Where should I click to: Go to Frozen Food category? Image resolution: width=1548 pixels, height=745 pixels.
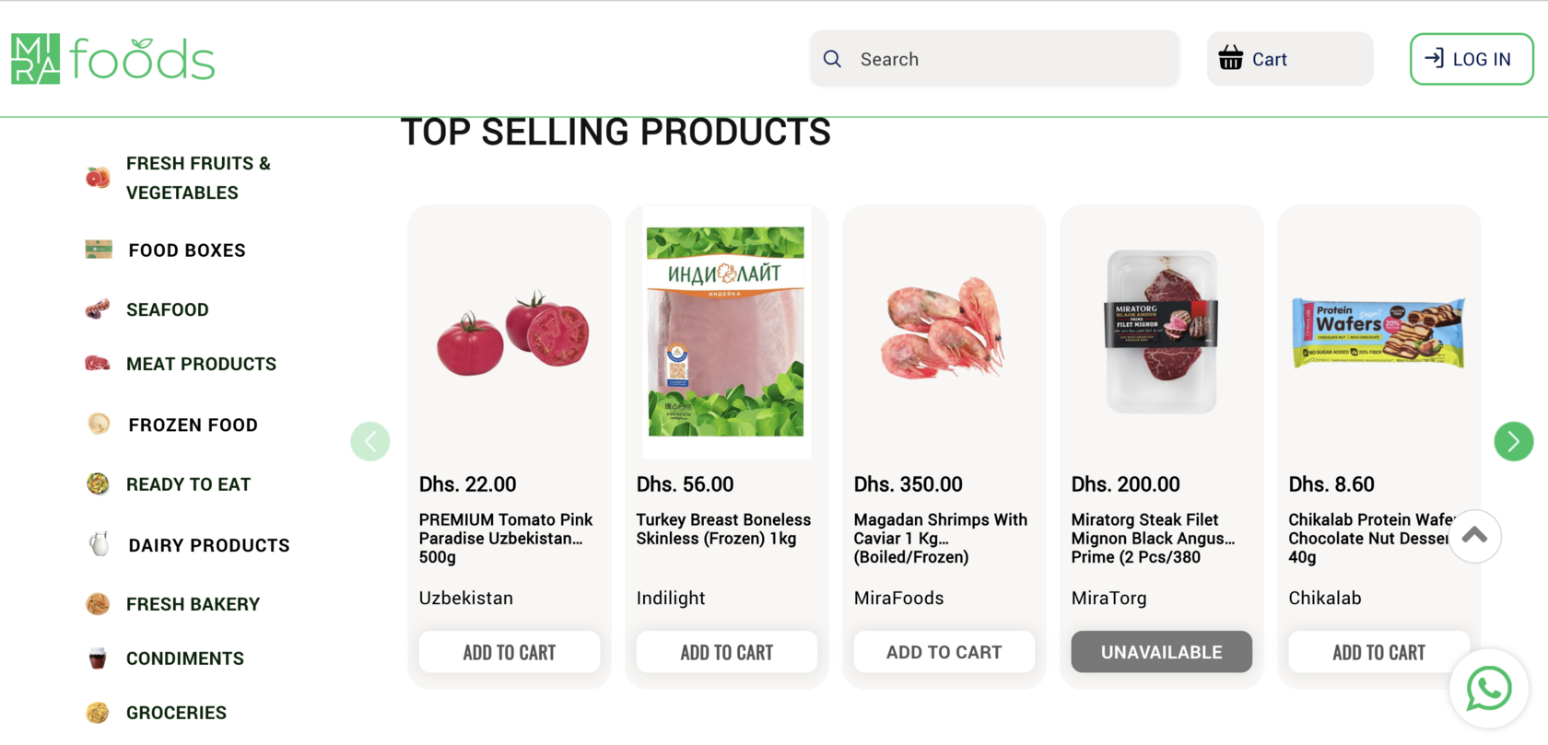point(193,425)
